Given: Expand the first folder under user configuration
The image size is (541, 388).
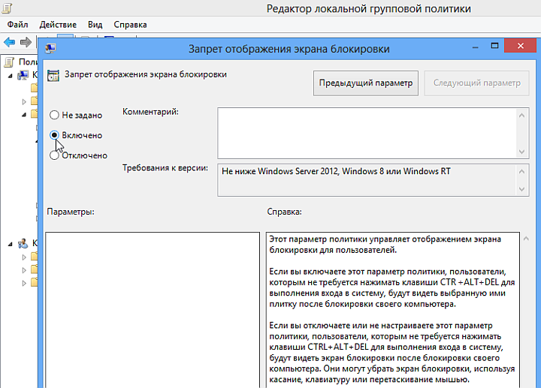Looking at the screenshot, I should [24, 257].
